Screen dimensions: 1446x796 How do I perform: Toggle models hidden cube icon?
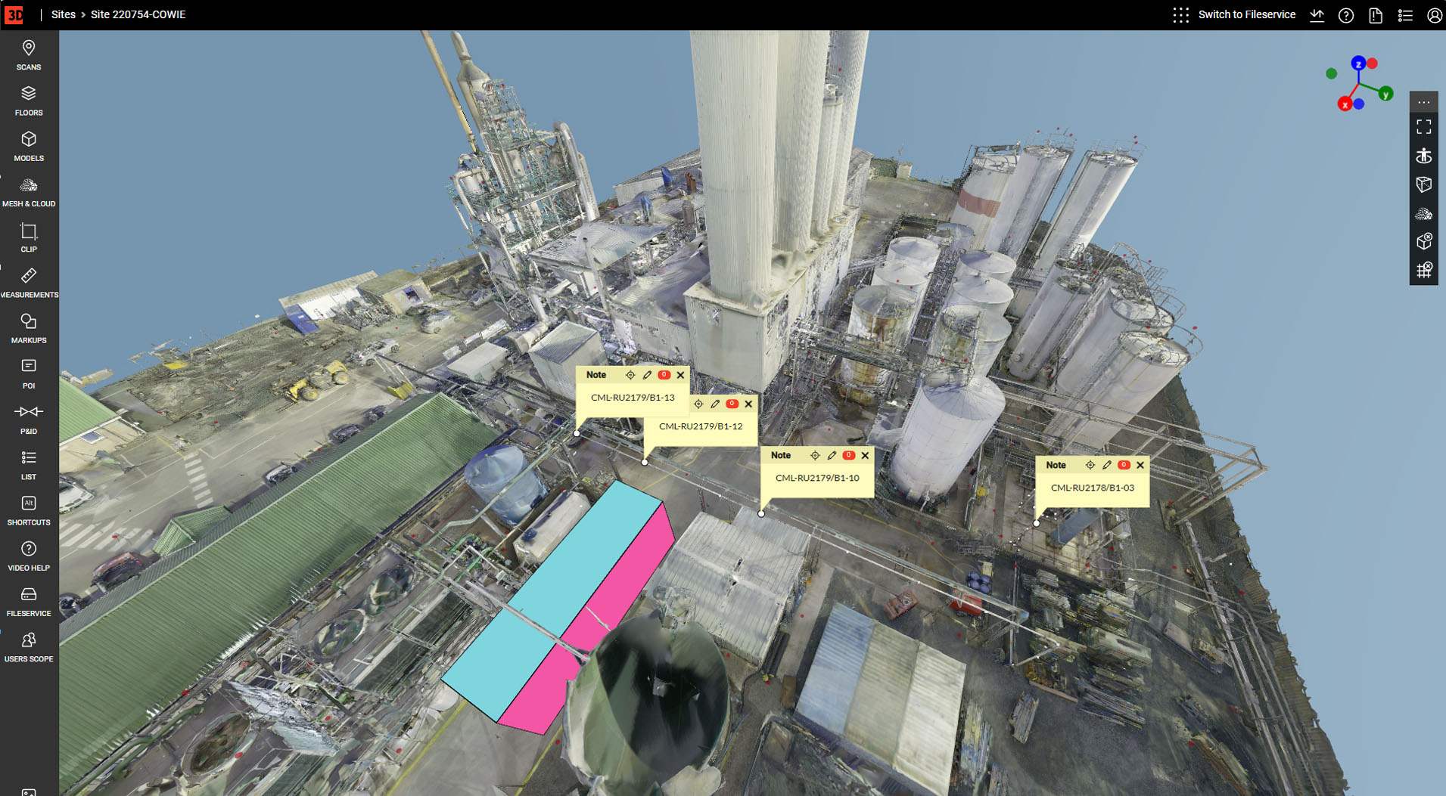pyautogui.click(x=1424, y=242)
